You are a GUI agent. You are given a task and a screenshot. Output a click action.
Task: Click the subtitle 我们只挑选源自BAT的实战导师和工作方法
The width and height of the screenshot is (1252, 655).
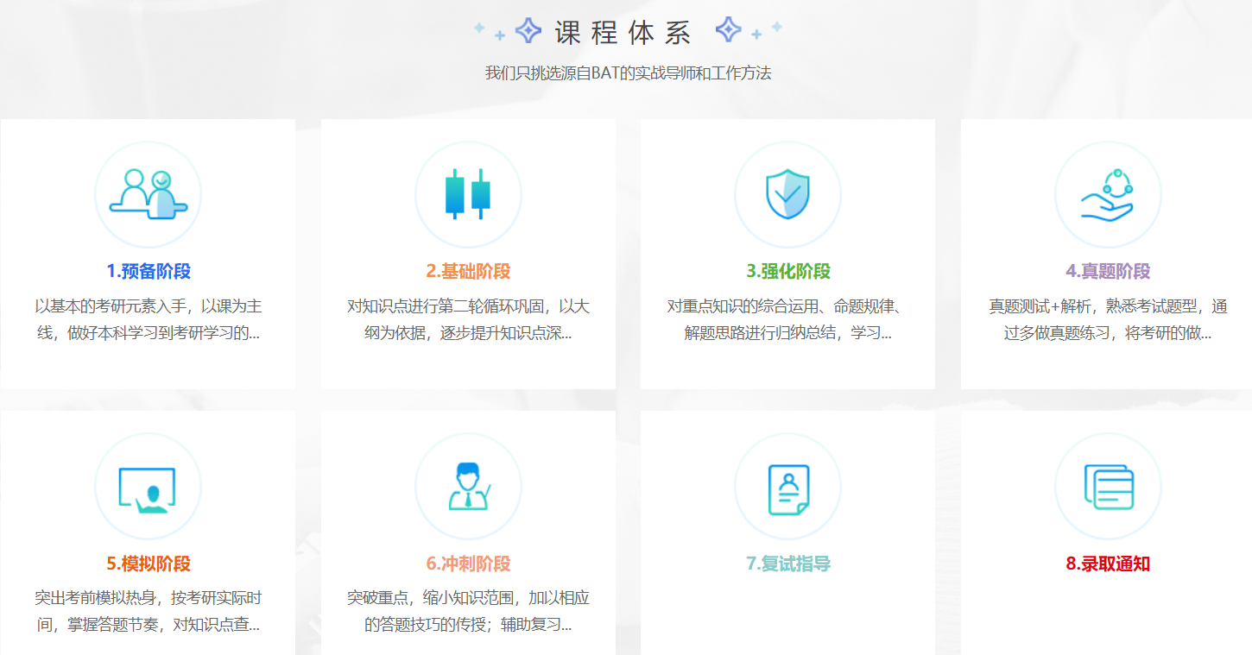pyautogui.click(x=628, y=73)
